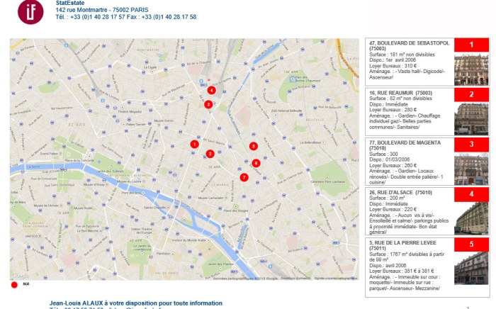The image size is (496, 309).
Task: Click map marker number 1
Action: pyautogui.click(x=194, y=144)
